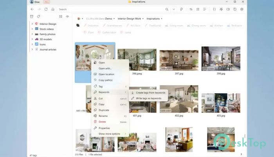Go back with the left arrow
274x157 pixels.
(x=32, y=9)
